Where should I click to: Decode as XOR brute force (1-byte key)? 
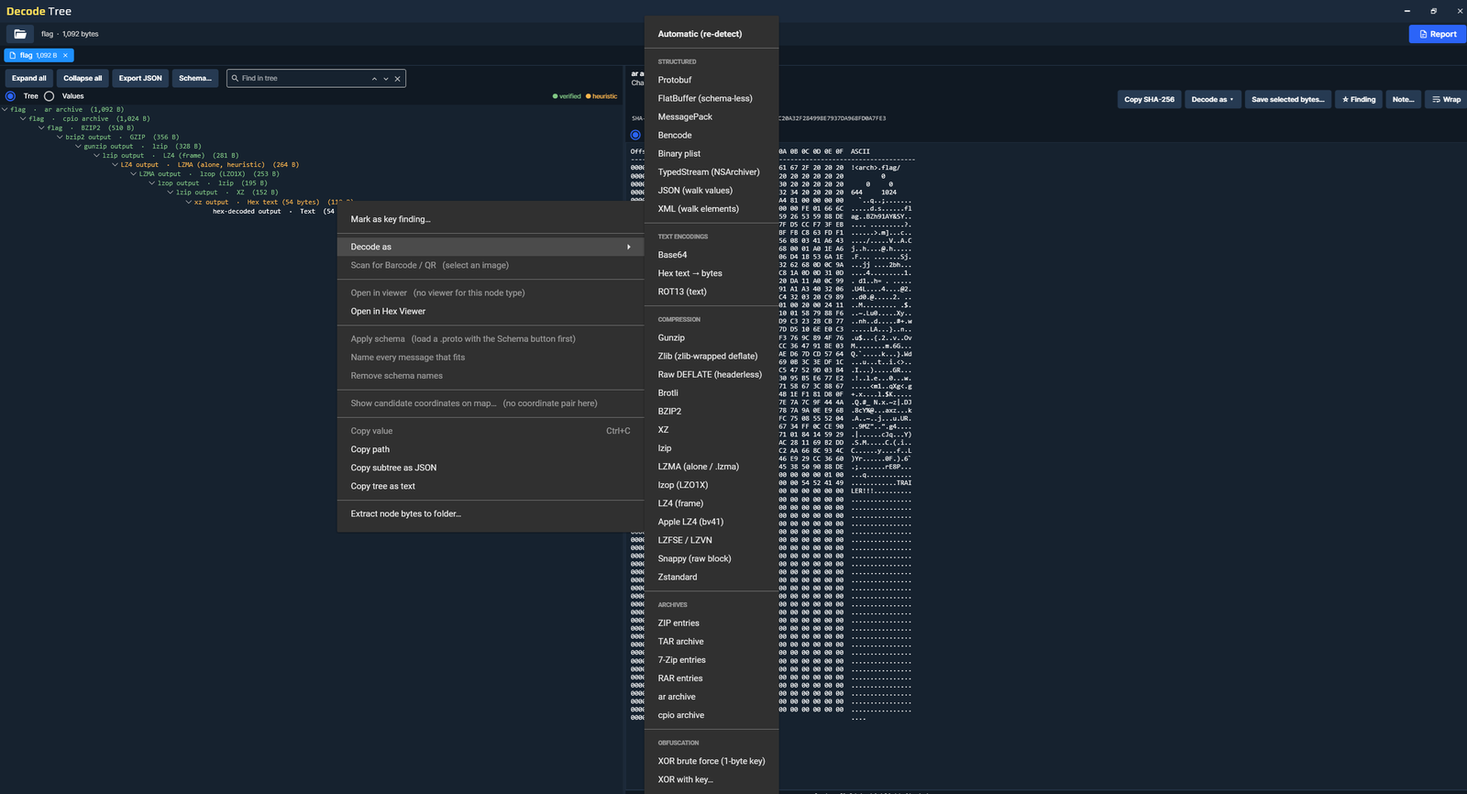pos(711,761)
